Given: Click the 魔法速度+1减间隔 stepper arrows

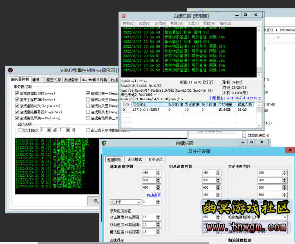Looking at the screenshot, I should click(x=158, y=232).
